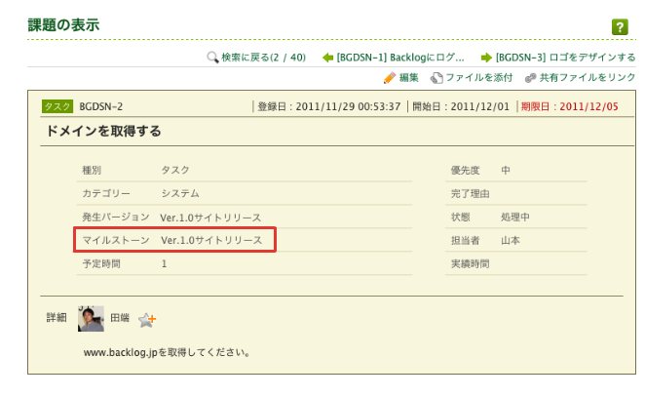645x397 pixels.
Task: Click the 予定時間 value 1
Action: tap(164, 264)
